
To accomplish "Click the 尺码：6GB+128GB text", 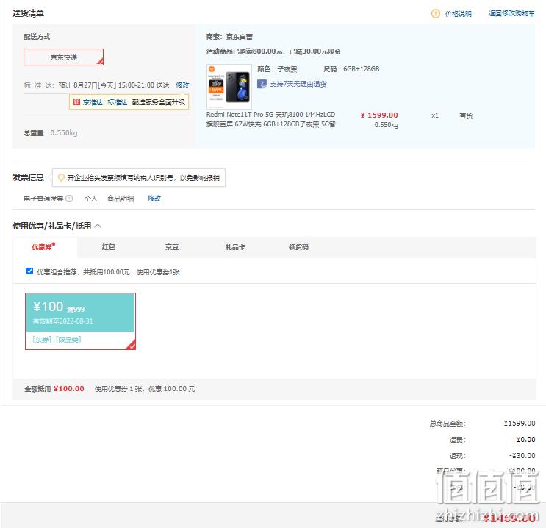I will [351, 69].
